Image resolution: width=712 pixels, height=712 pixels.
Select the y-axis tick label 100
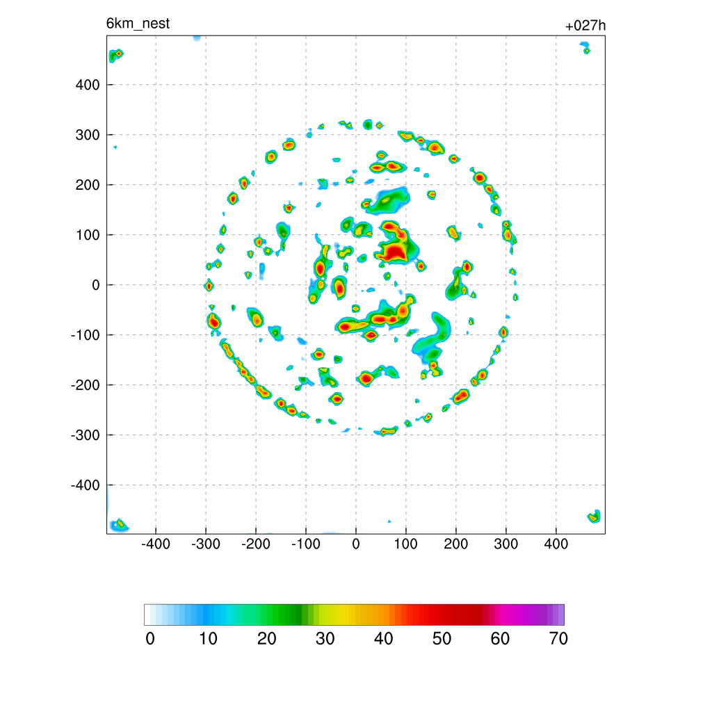88,235
